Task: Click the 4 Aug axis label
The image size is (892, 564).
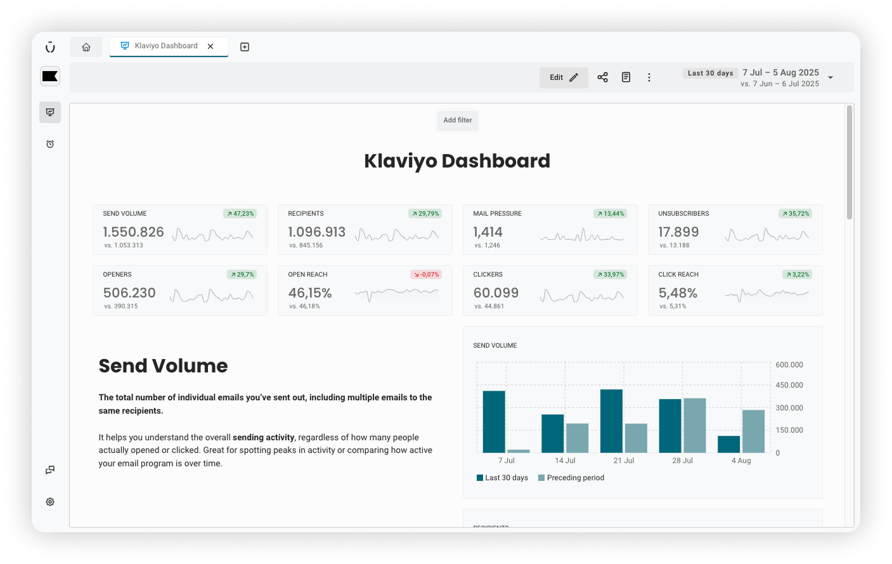Action: [x=741, y=461]
